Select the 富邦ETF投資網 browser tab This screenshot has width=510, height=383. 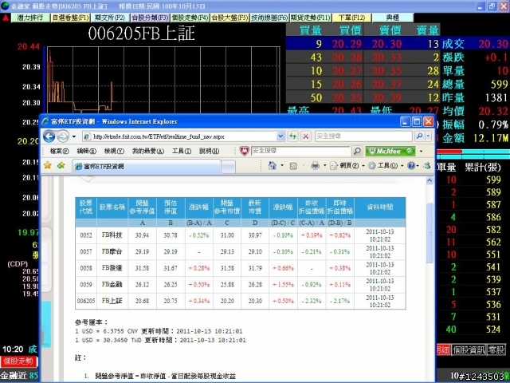pyautogui.click(x=147, y=167)
